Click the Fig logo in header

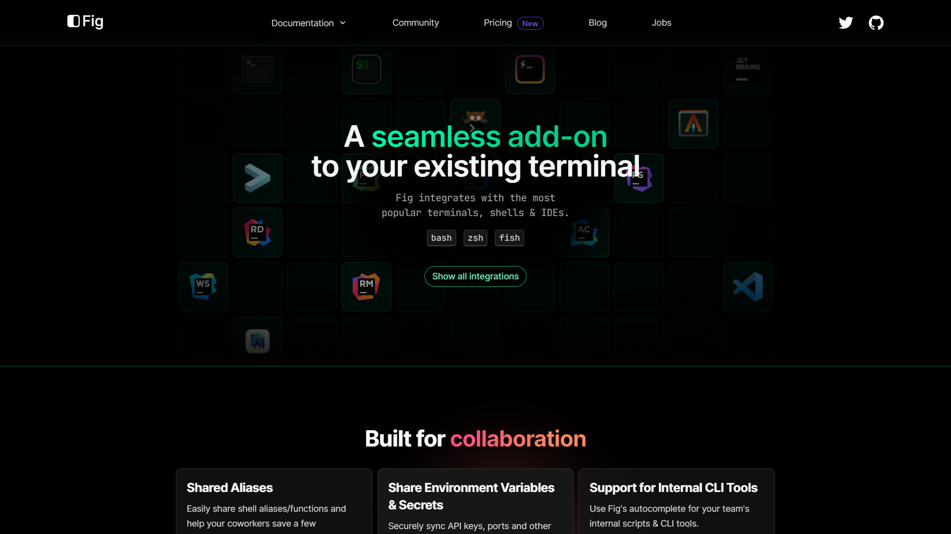85,22
